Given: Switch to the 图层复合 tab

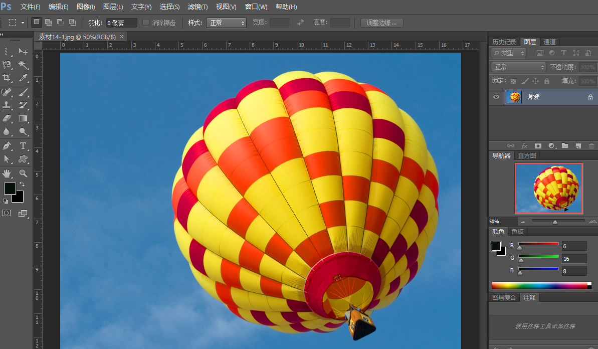Looking at the screenshot, I should (x=504, y=297).
